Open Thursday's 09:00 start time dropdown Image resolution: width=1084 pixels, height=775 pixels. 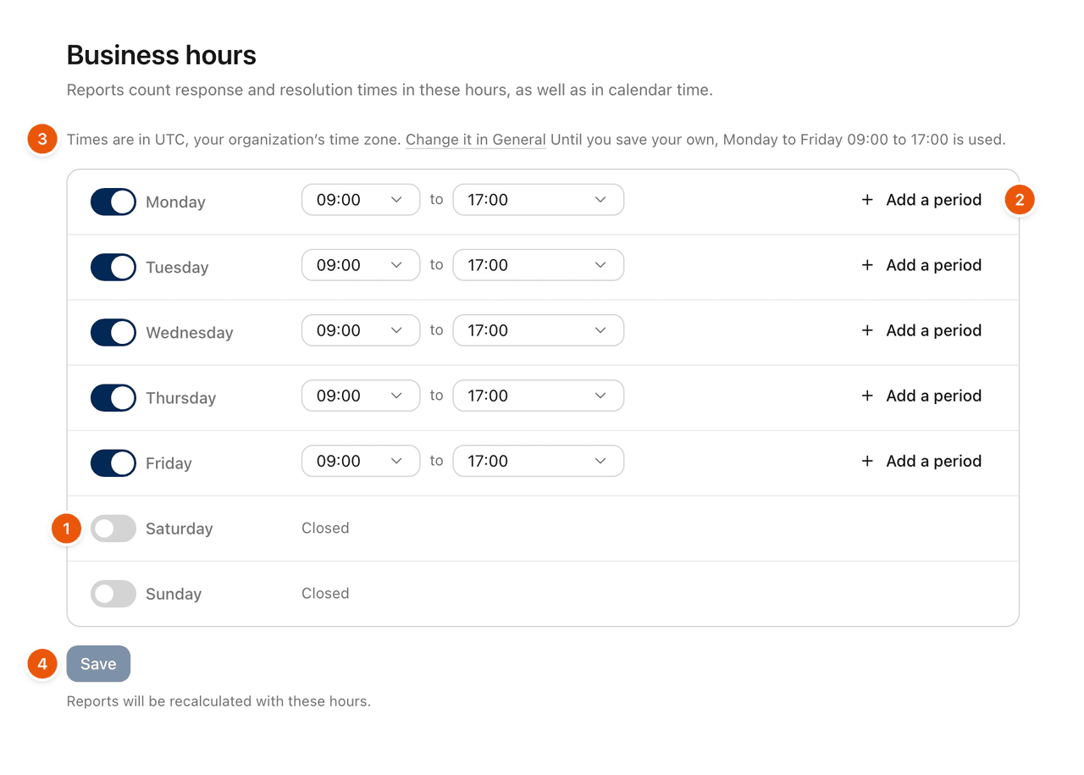361,396
